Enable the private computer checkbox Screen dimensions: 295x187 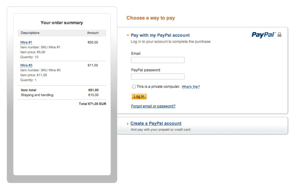(134, 87)
